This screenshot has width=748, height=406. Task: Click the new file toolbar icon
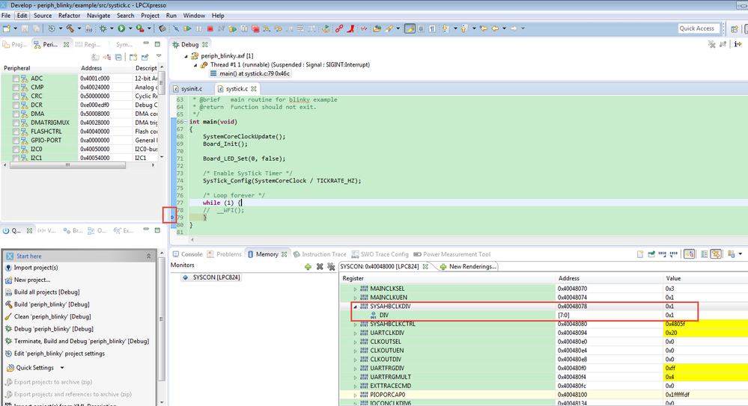[x=7, y=28]
